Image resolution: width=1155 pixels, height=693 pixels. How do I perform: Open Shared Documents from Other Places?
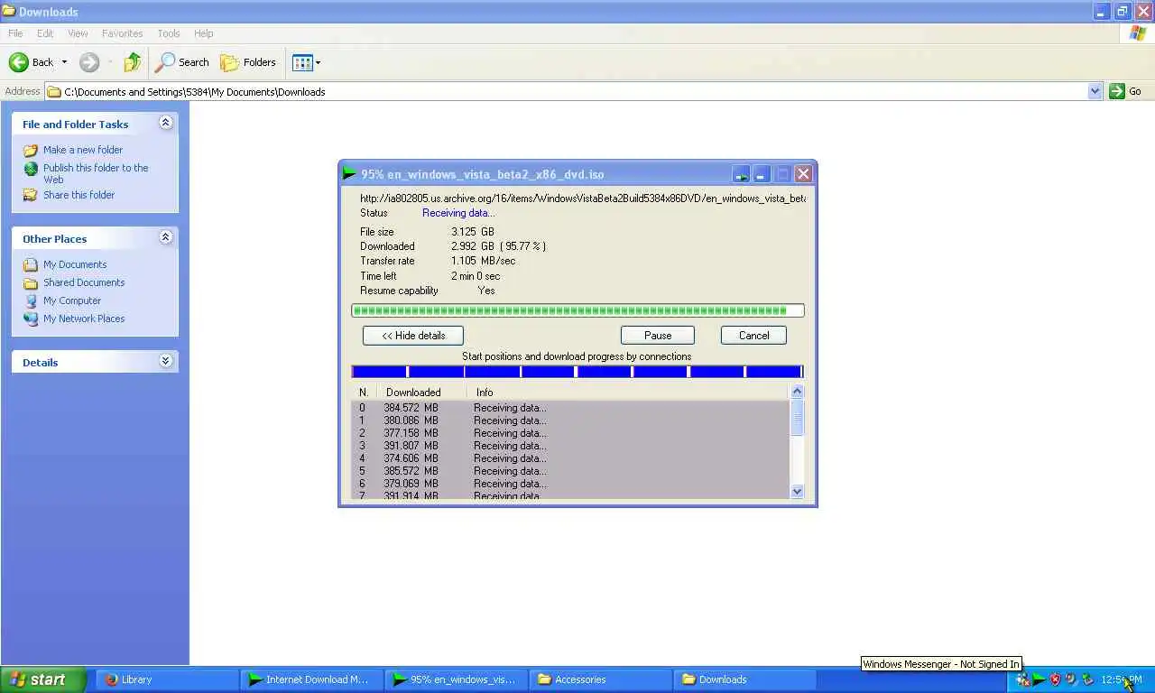(84, 282)
